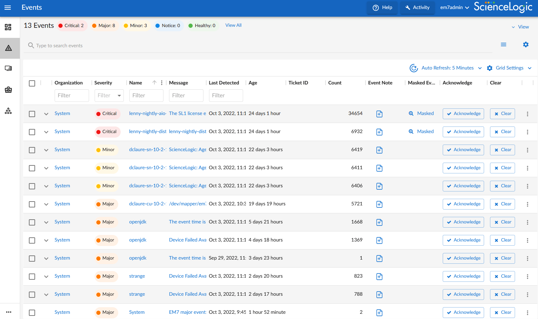This screenshot has width=538, height=319.
Task: Click the Message column filter field
Action: [186, 96]
